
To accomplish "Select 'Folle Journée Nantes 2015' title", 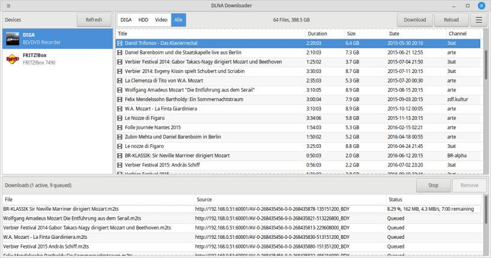I will [152, 128].
